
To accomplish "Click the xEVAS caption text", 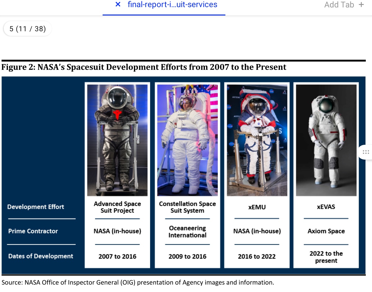I will click(x=326, y=207).
